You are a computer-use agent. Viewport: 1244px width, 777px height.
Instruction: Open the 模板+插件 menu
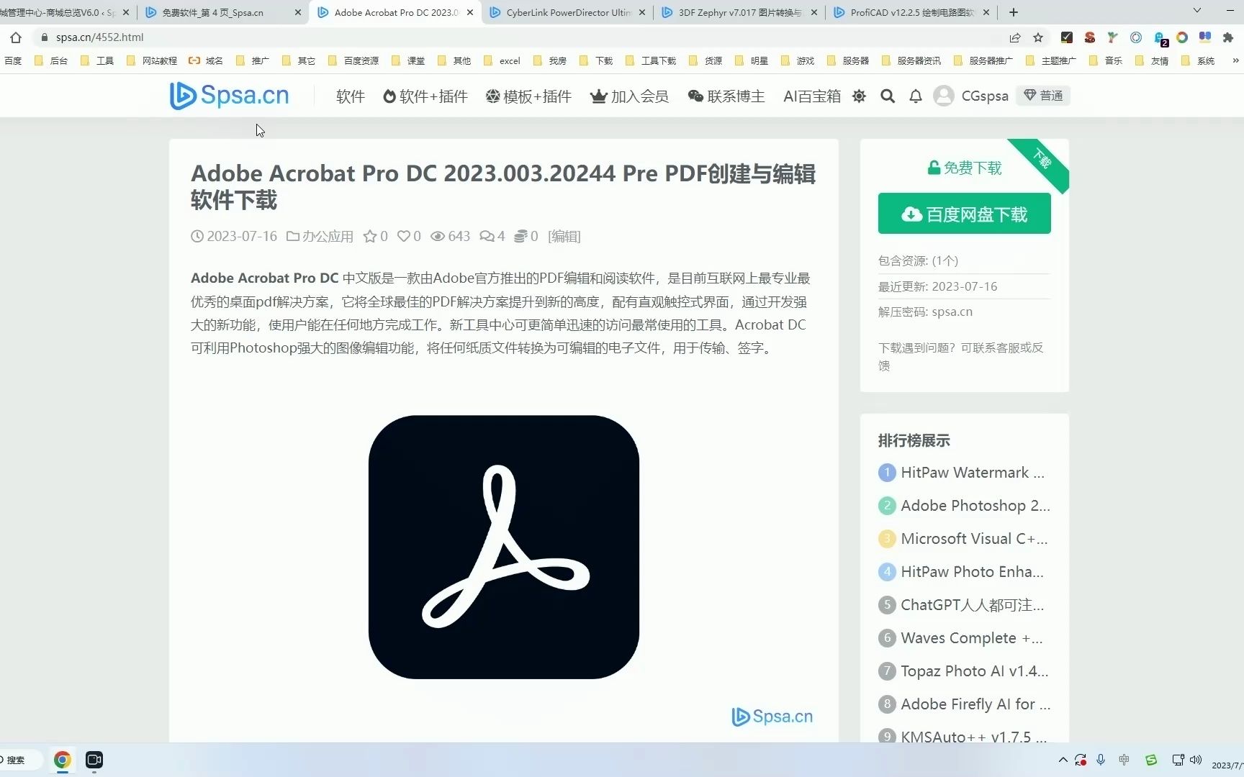pos(528,96)
